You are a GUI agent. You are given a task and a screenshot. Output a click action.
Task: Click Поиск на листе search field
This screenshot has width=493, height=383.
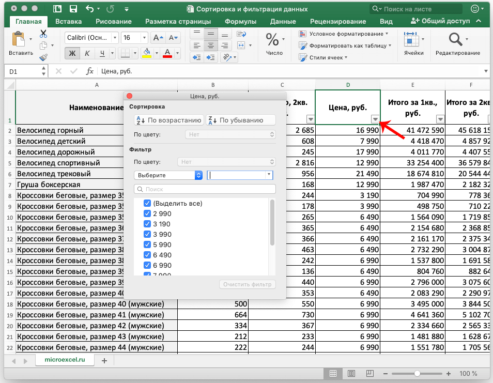click(416, 9)
